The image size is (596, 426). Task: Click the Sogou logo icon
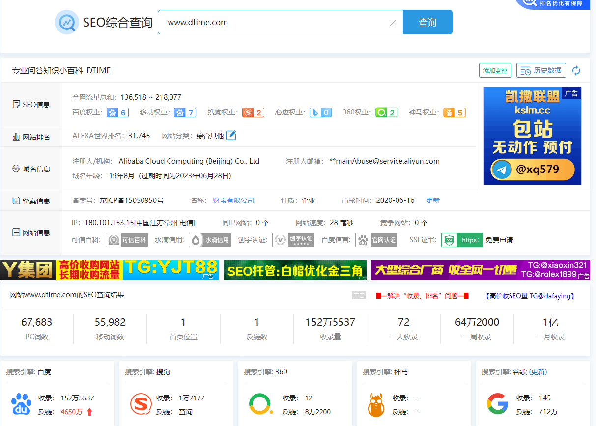pos(141,404)
